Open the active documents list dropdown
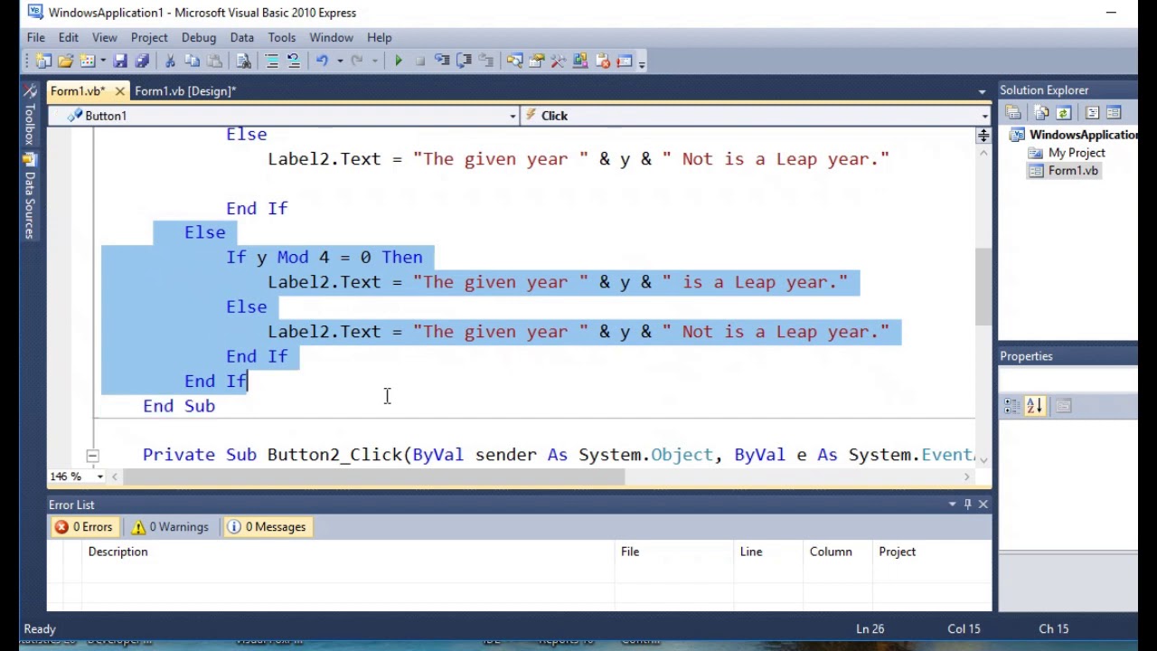 click(x=982, y=91)
